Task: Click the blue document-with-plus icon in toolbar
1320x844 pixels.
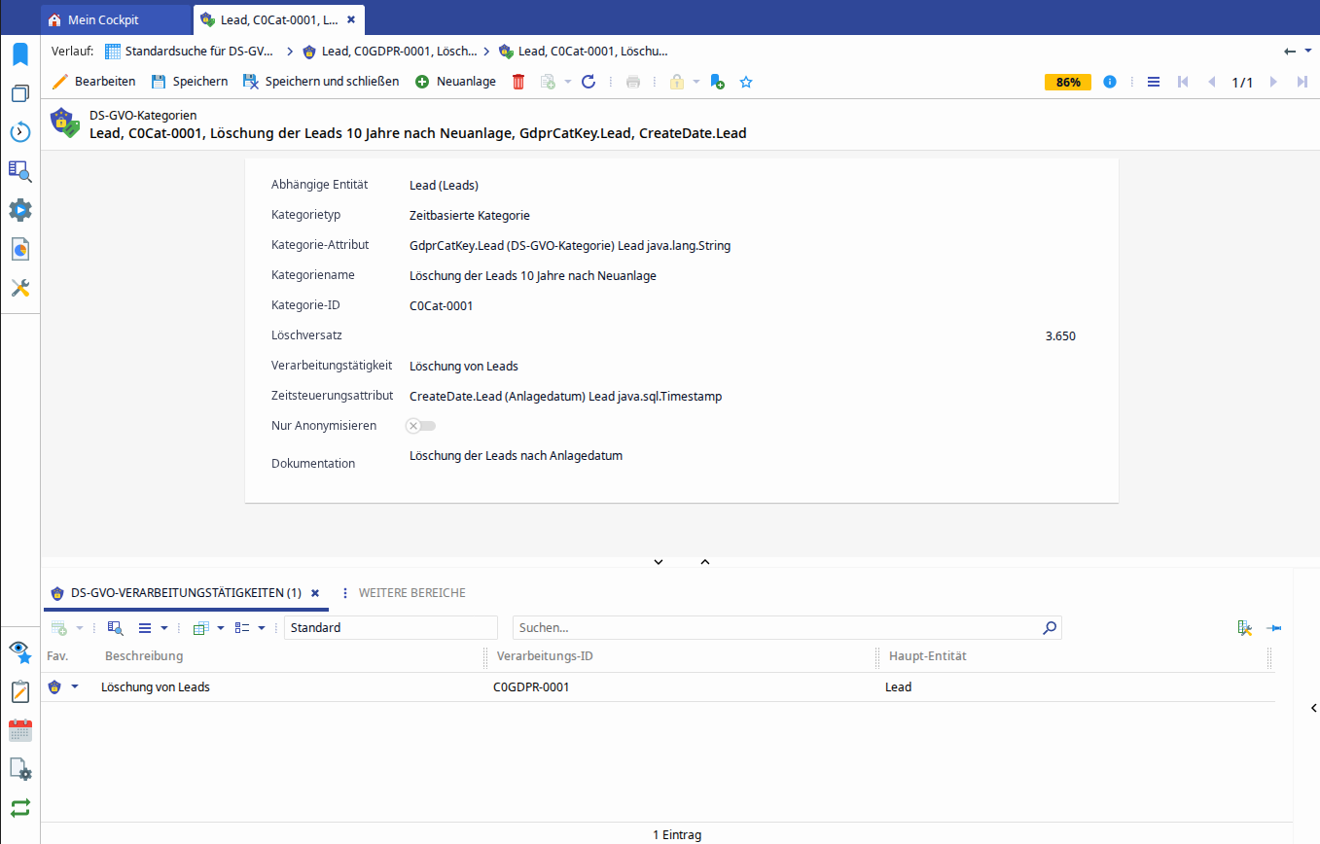Action: [x=717, y=82]
